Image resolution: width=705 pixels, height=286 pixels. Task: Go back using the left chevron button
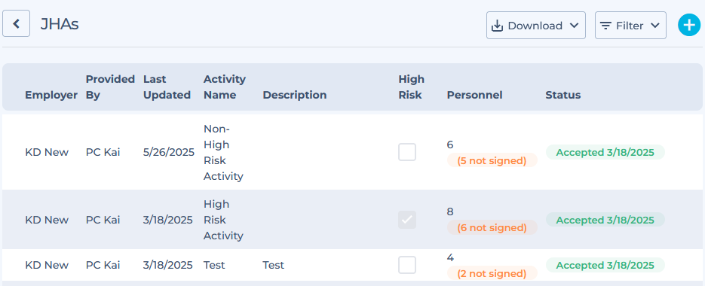click(16, 23)
